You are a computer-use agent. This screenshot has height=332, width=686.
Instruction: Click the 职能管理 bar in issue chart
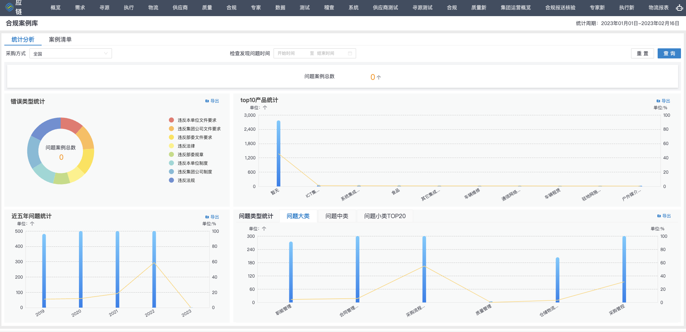click(291, 272)
